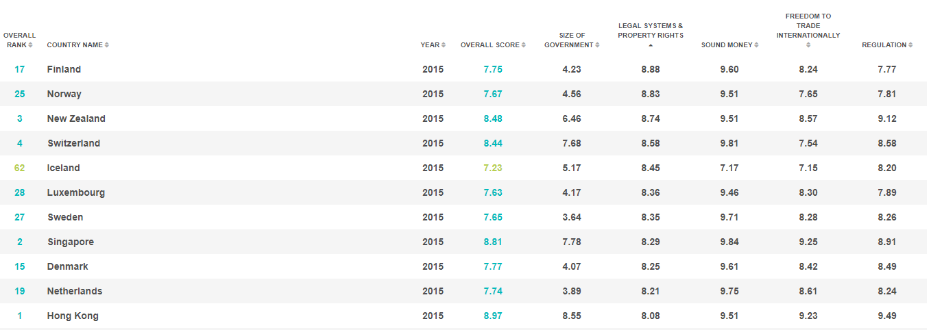Click sort arrows beside Sound Money
The image size is (931, 330).
(x=756, y=45)
